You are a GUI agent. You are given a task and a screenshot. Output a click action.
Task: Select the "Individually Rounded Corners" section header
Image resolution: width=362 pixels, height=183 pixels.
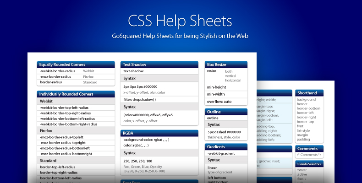coord(76,94)
